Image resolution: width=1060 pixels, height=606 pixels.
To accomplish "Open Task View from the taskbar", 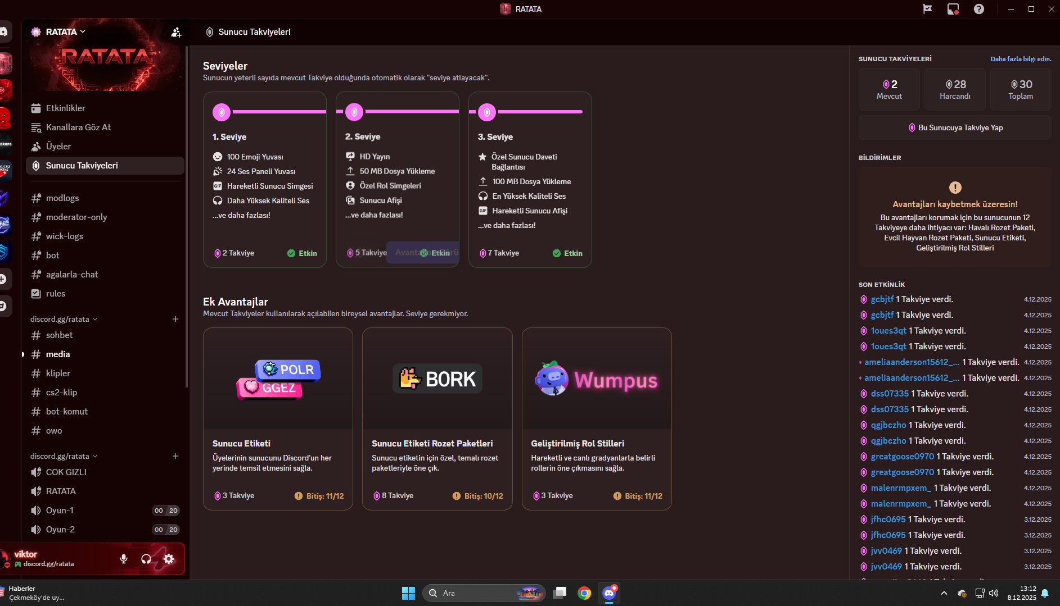I will click(560, 593).
